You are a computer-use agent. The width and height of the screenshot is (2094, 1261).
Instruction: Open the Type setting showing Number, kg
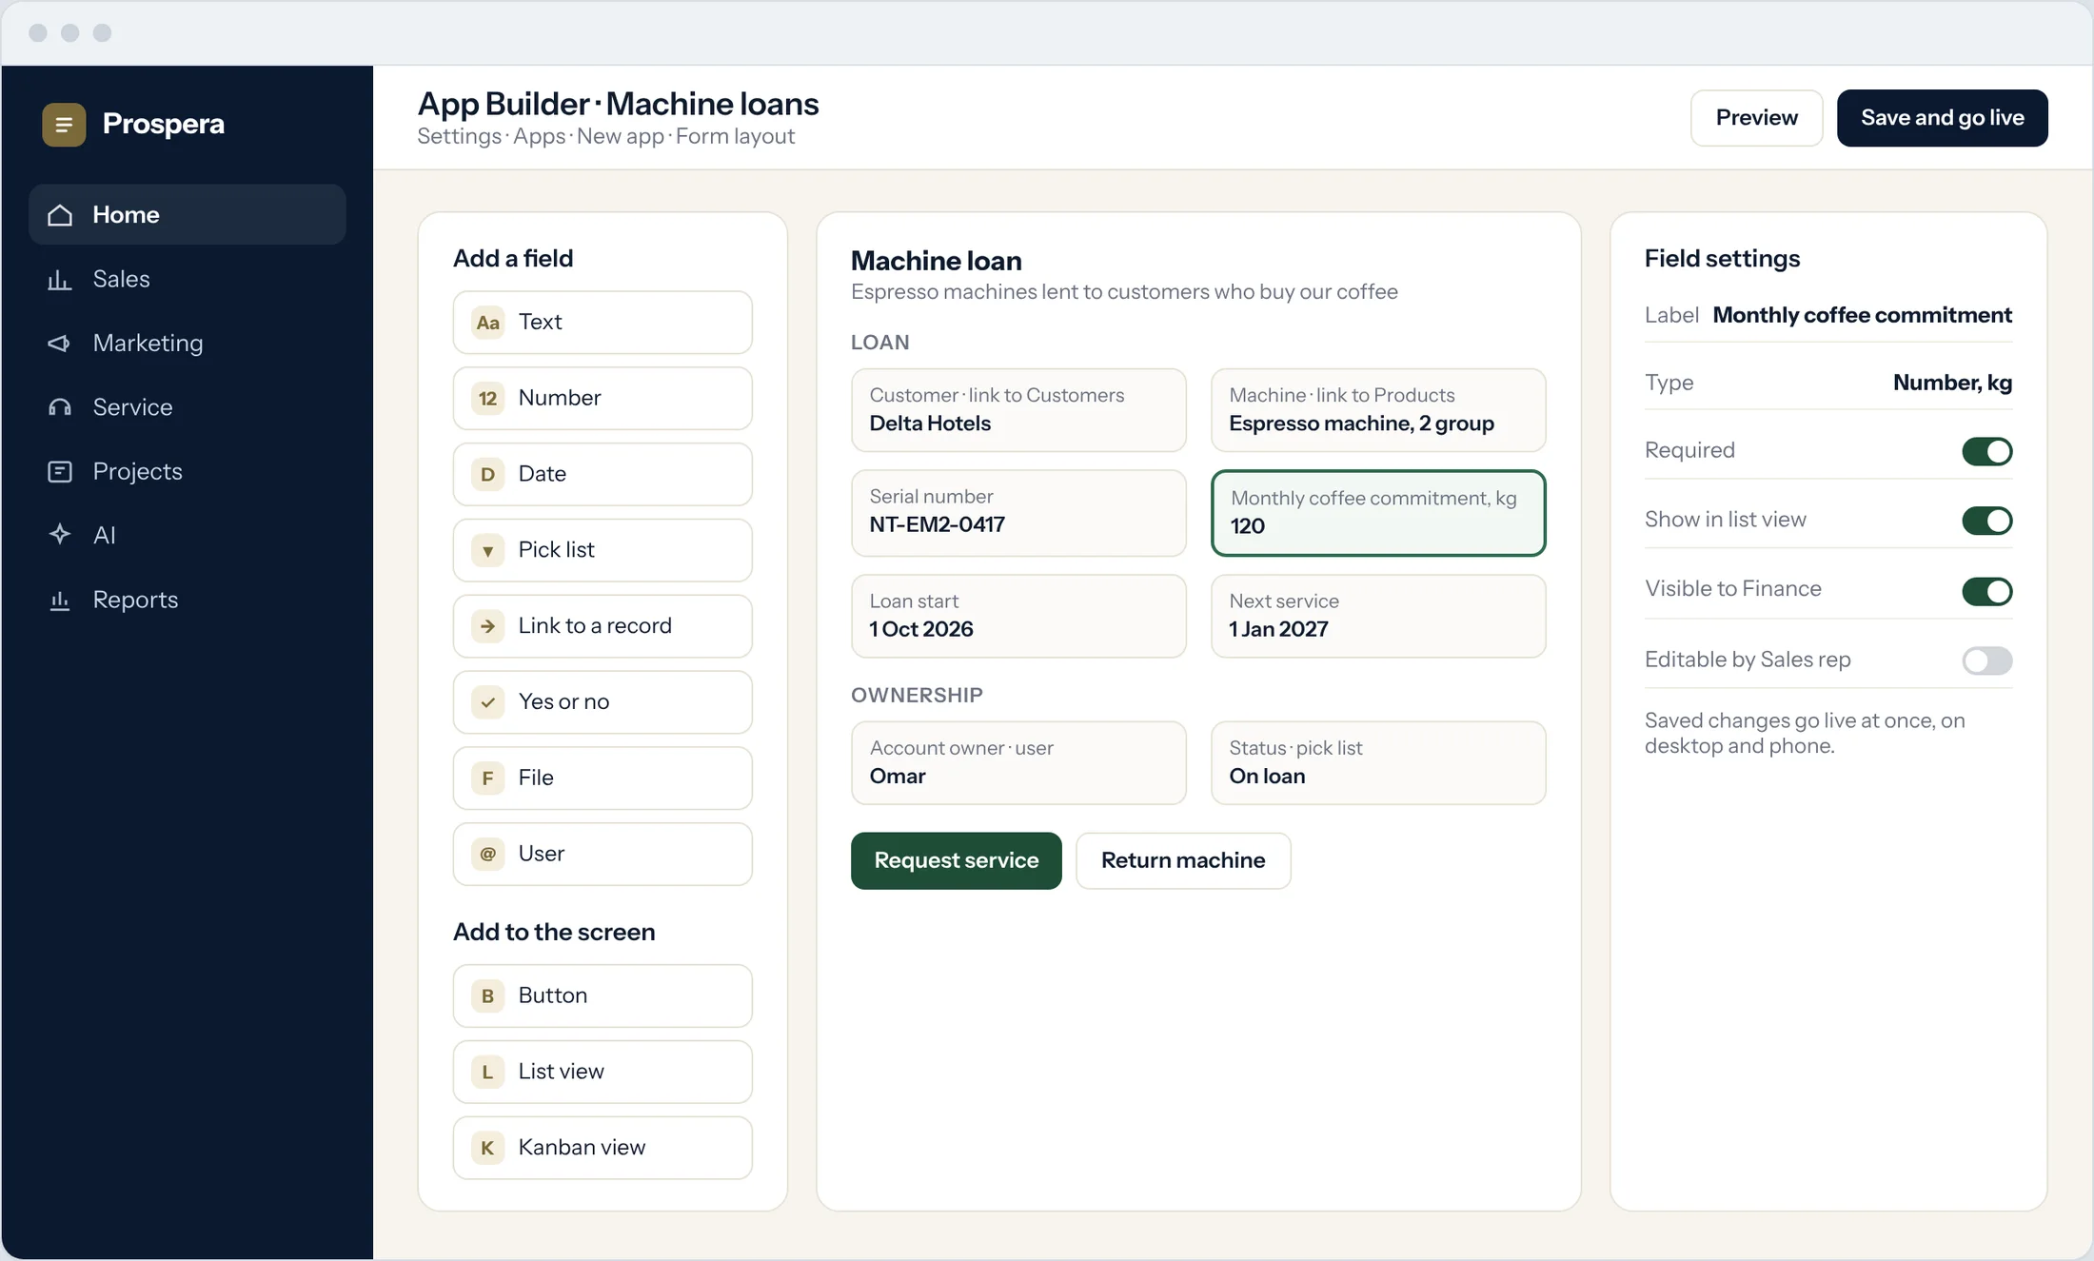pos(1827,383)
